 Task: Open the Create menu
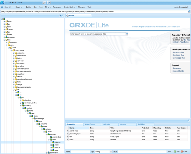[x=20, y=7]
